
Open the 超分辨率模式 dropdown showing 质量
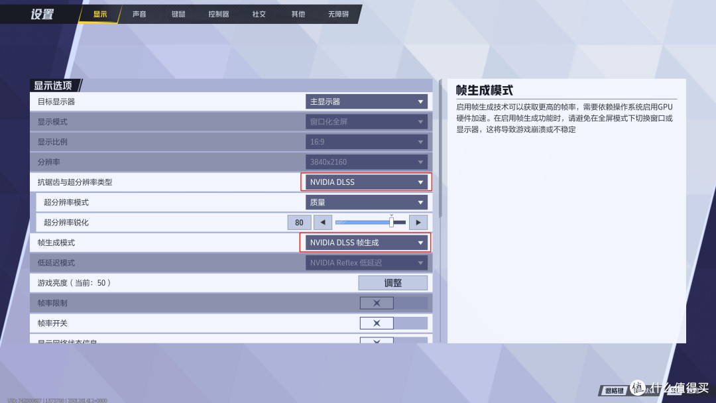(366, 202)
